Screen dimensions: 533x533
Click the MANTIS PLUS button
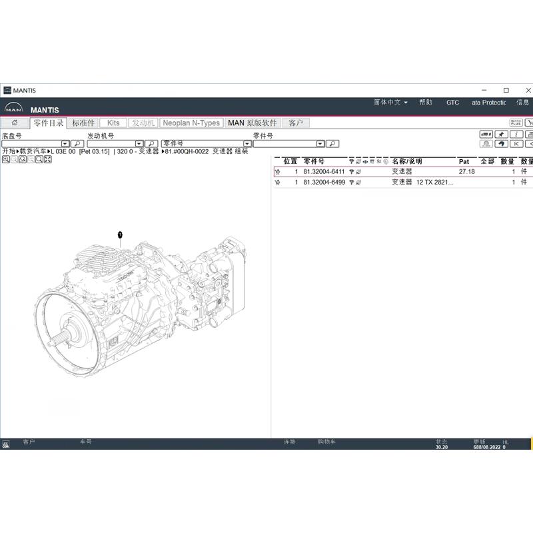coord(516,123)
